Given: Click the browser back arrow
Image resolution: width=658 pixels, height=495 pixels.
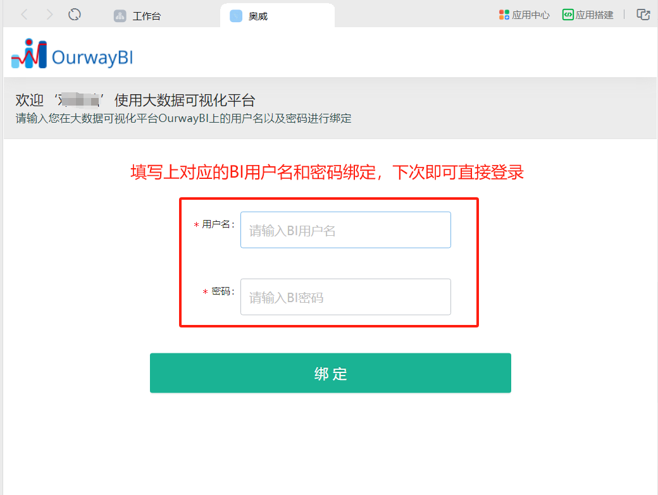Looking at the screenshot, I should pos(24,15).
